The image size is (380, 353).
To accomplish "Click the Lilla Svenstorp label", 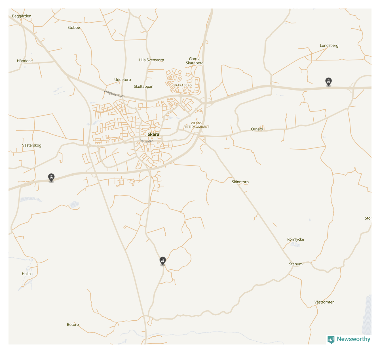I will click(151, 60).
